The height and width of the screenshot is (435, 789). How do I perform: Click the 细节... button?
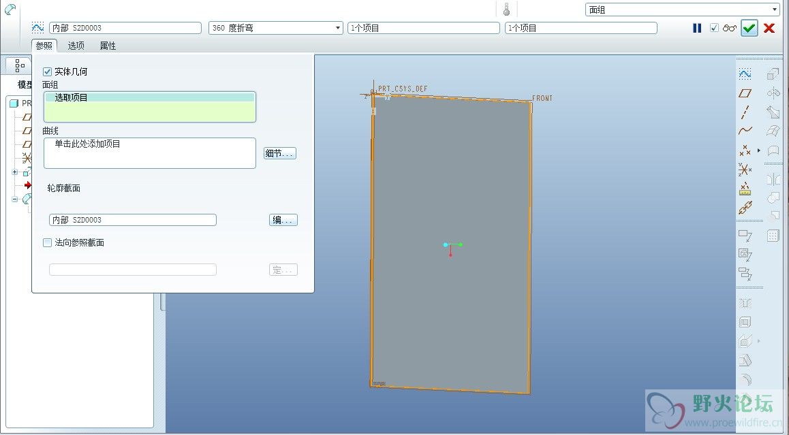tap(280, 153)
